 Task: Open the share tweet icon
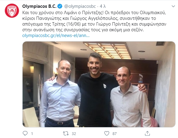tap(147, 133)
